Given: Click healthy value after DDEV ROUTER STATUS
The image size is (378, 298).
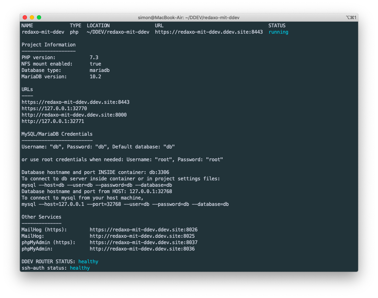Looking at the screenshot, I should point(88,262).
